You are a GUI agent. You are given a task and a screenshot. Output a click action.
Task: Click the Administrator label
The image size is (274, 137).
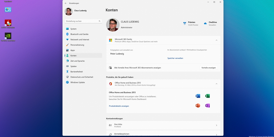[x=127, y=27]
